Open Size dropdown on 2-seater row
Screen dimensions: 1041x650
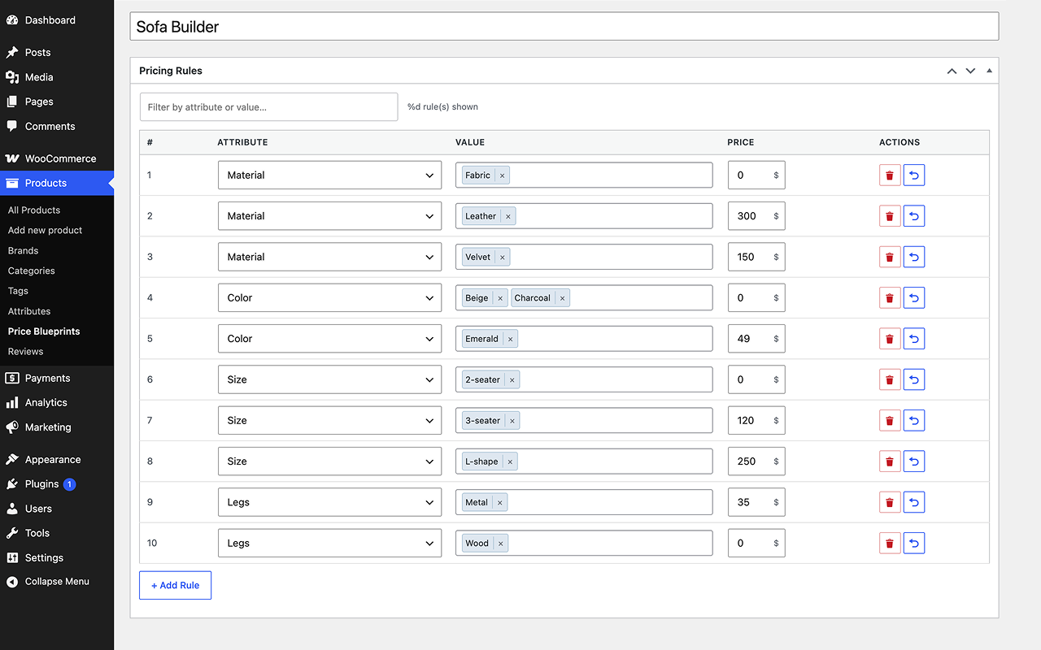pyautogui.click(x=329, y=379)
